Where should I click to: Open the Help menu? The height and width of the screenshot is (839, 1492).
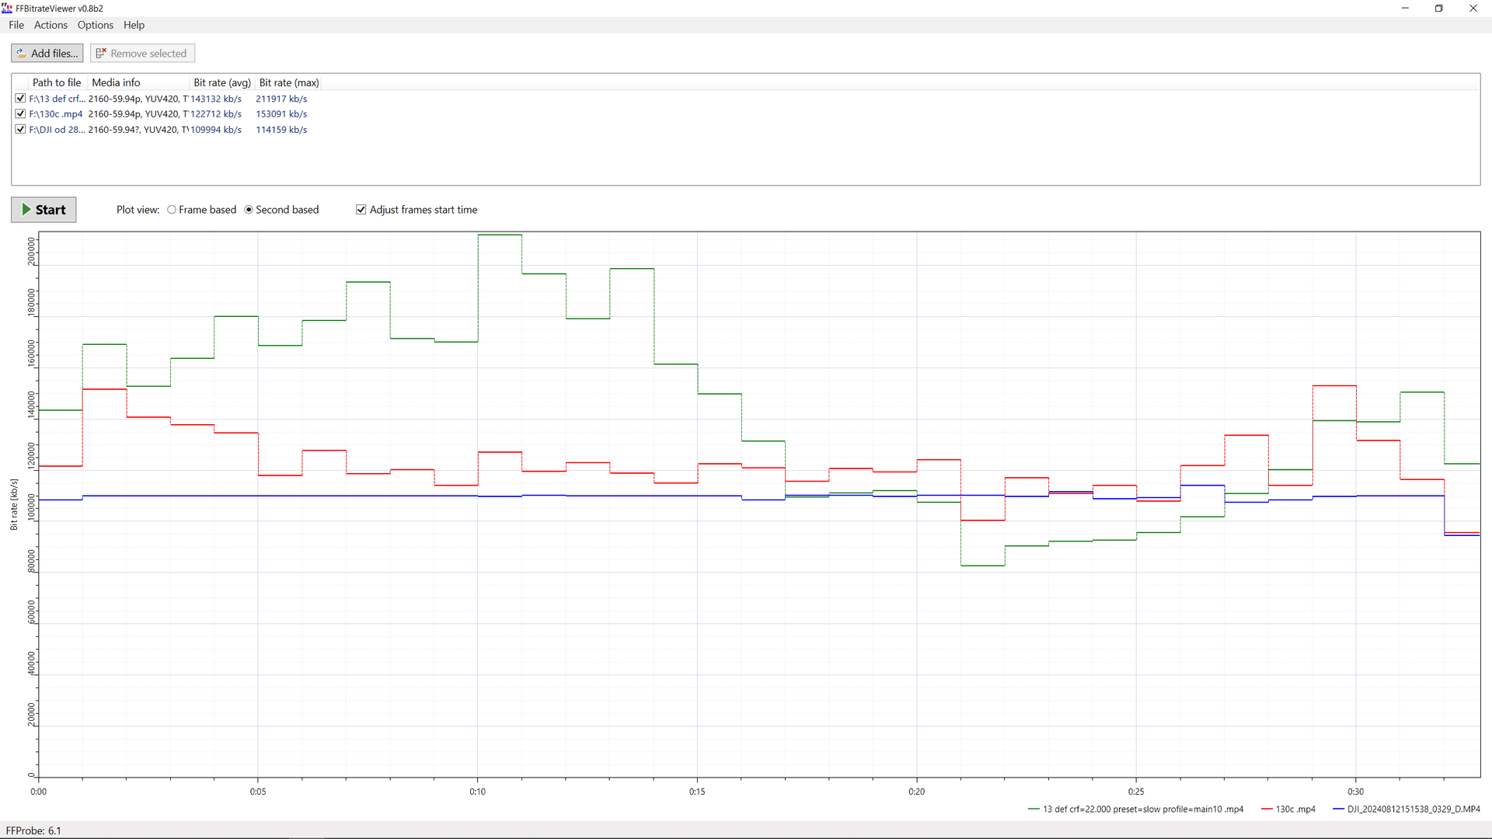coord(134,25)
